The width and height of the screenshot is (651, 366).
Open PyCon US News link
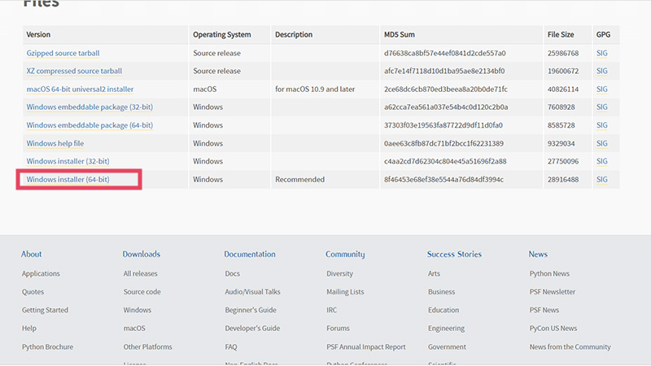click(553, 329)
